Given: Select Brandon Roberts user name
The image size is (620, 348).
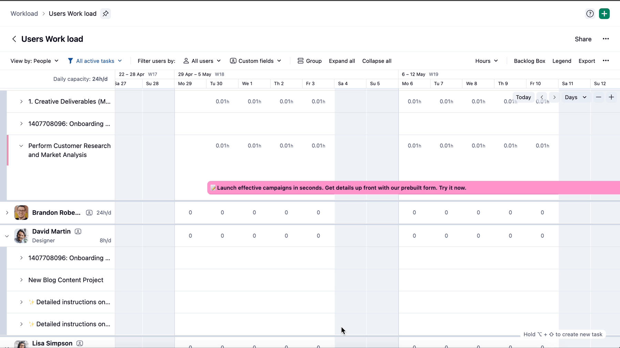Looking at the screenshot, I should pos(56,213).
